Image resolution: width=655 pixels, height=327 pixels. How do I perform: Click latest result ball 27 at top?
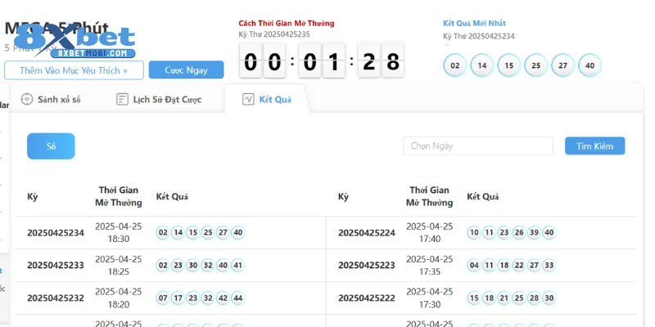tap(562, 65)
